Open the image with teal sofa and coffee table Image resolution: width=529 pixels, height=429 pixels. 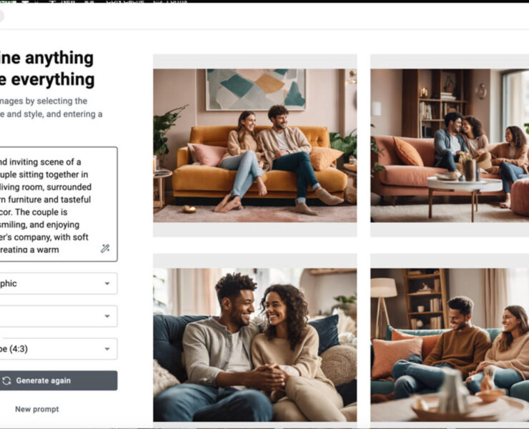point(450,345)
